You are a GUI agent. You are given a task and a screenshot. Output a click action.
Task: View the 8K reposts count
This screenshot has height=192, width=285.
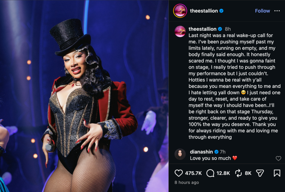[248, 173]
